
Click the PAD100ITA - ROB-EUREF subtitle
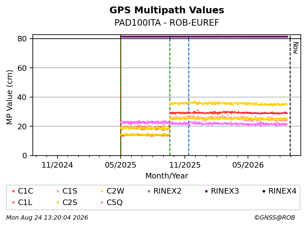tap(167, 23)
